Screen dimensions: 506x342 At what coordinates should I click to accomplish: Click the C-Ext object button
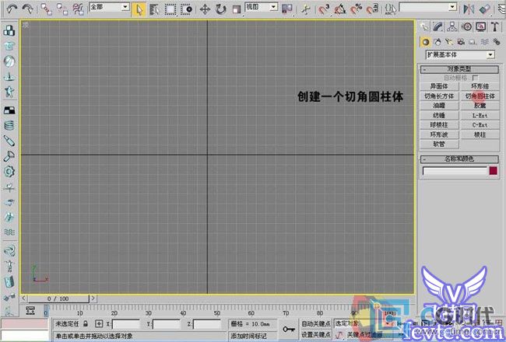click(x=480, y=125)
